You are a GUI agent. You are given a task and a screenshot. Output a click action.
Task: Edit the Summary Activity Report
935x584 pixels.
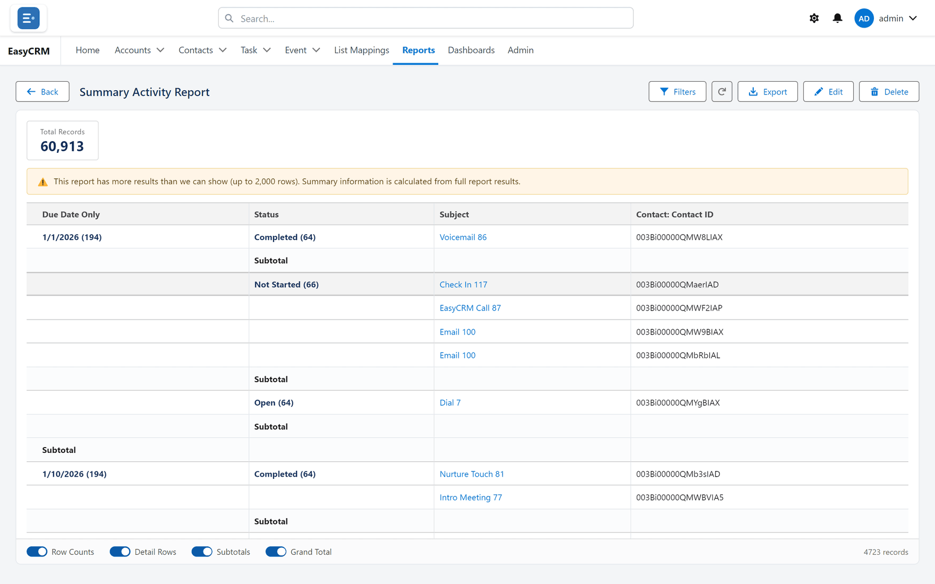(828, 91)
